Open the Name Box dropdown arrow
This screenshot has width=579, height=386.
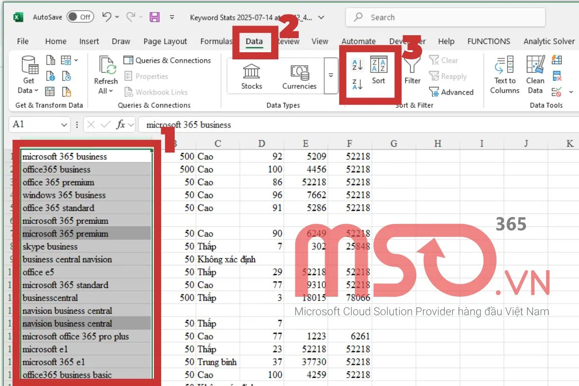click(x=64, y=125)
